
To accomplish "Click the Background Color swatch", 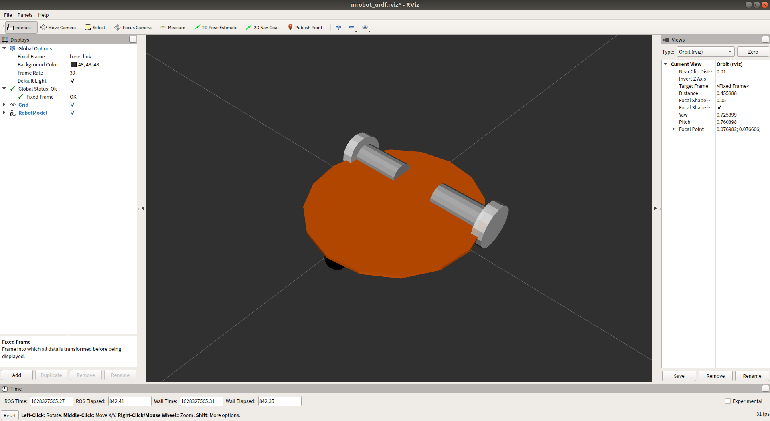I will 73,64.
